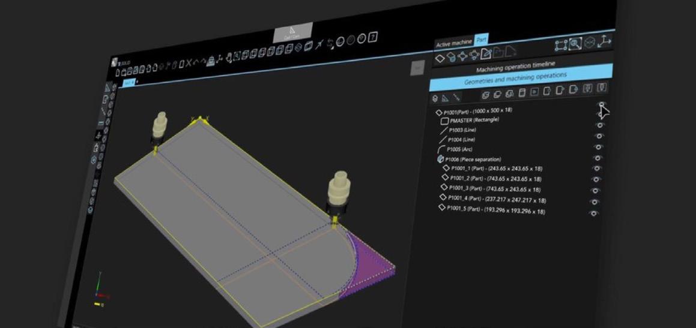Viewport: 696px width, 328px height.
Task: Click the last icon in operations toolbar
Action: point(602,88)
